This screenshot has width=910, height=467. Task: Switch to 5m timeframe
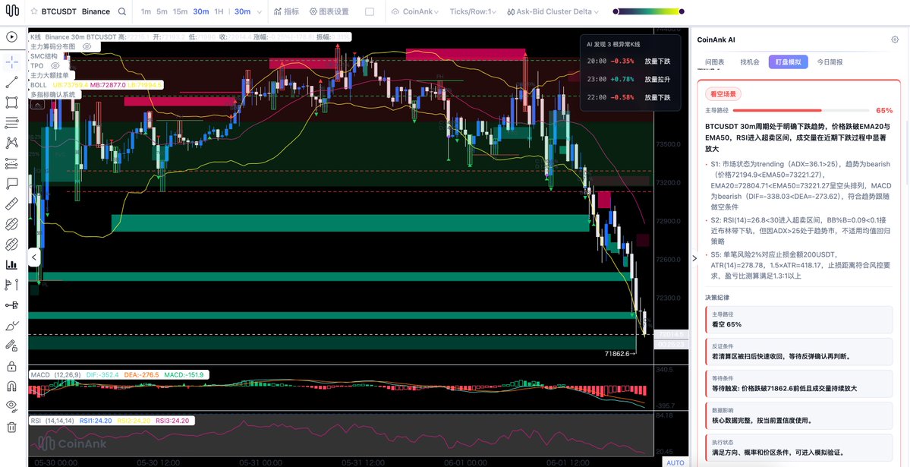coord(162,11)
